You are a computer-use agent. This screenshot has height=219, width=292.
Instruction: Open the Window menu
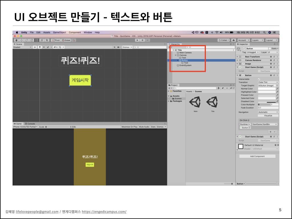88,33
